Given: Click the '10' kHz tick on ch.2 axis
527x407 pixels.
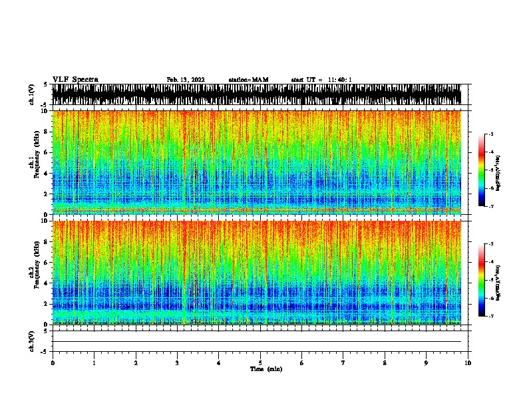Looking at the screenshot, I should (45, 221).
